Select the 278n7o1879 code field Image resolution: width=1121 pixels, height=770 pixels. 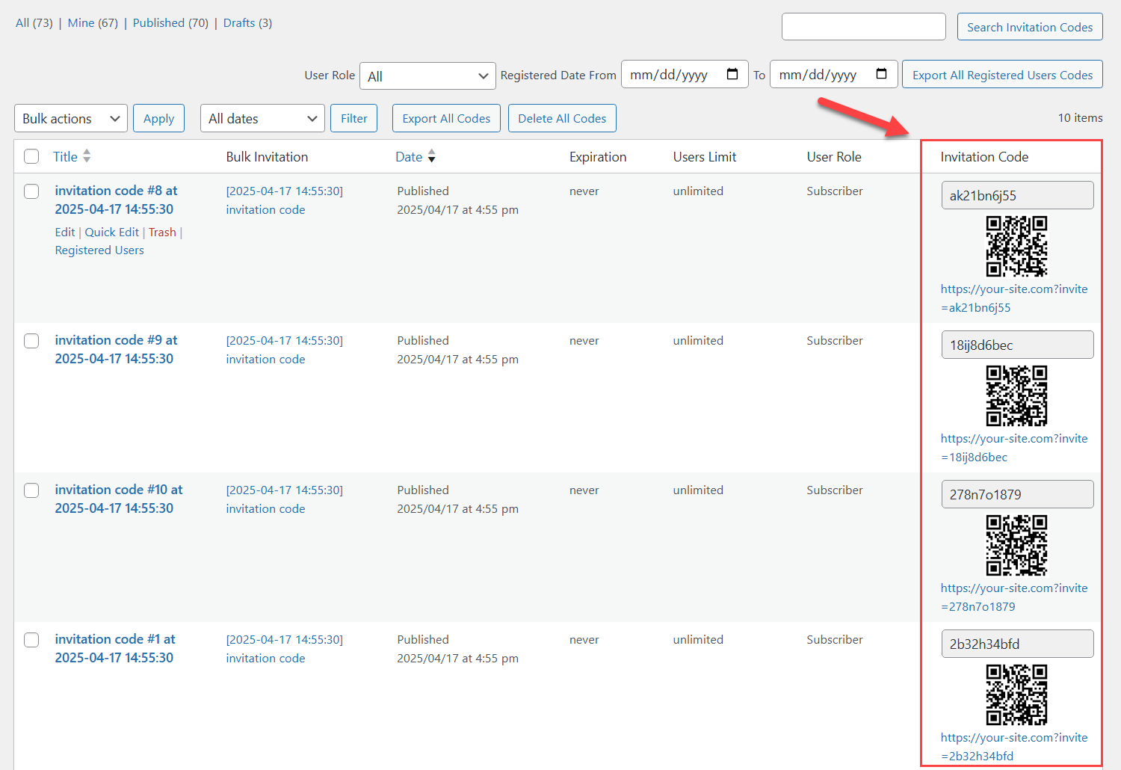point(1017,494)
